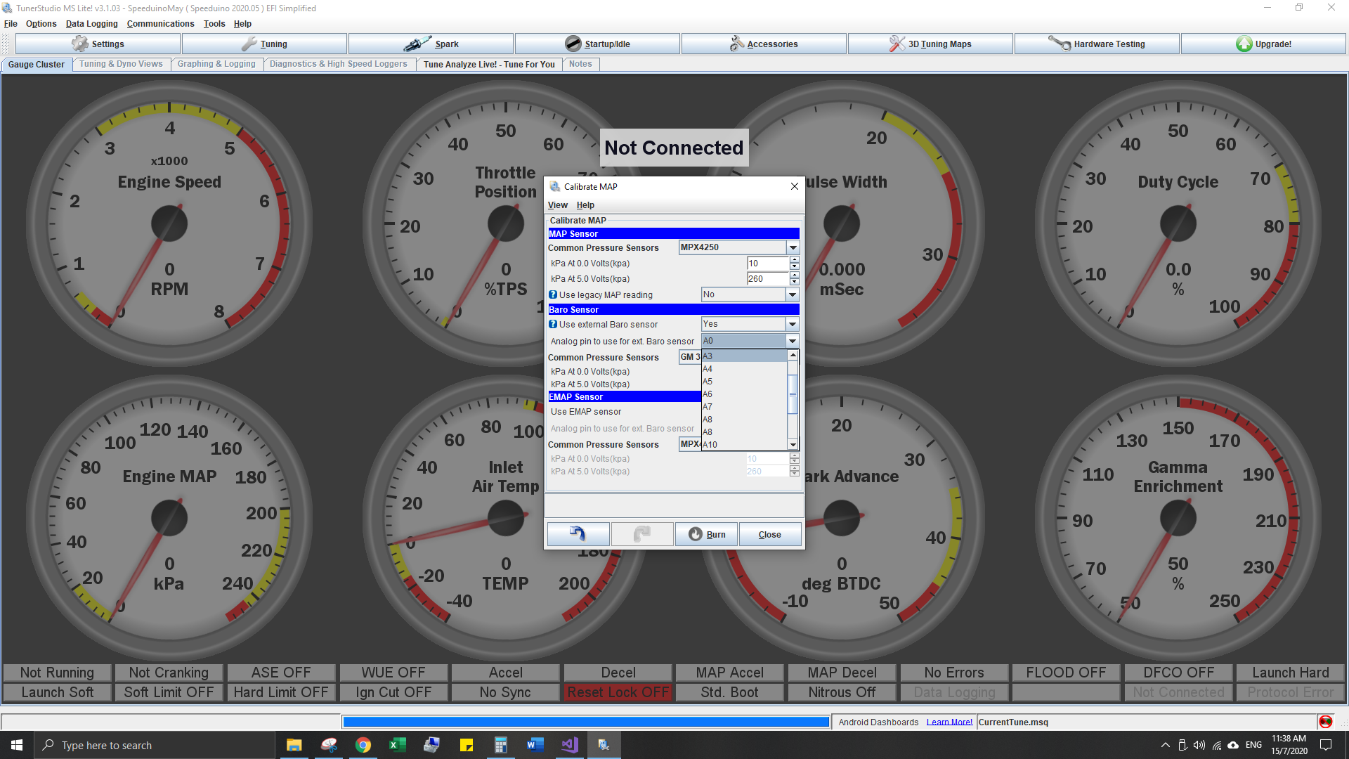Viewport: 1349px width, 759px height.
Task: Open 3D Tuning Maps toolbar icon
Action: [x=896, y=43]
